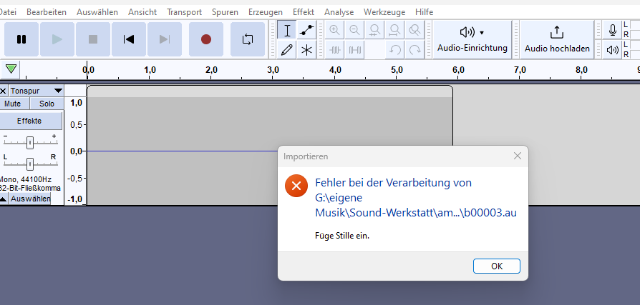Select the I-beam Selection tool
The image size is (640, 305).
click(287, 30)
